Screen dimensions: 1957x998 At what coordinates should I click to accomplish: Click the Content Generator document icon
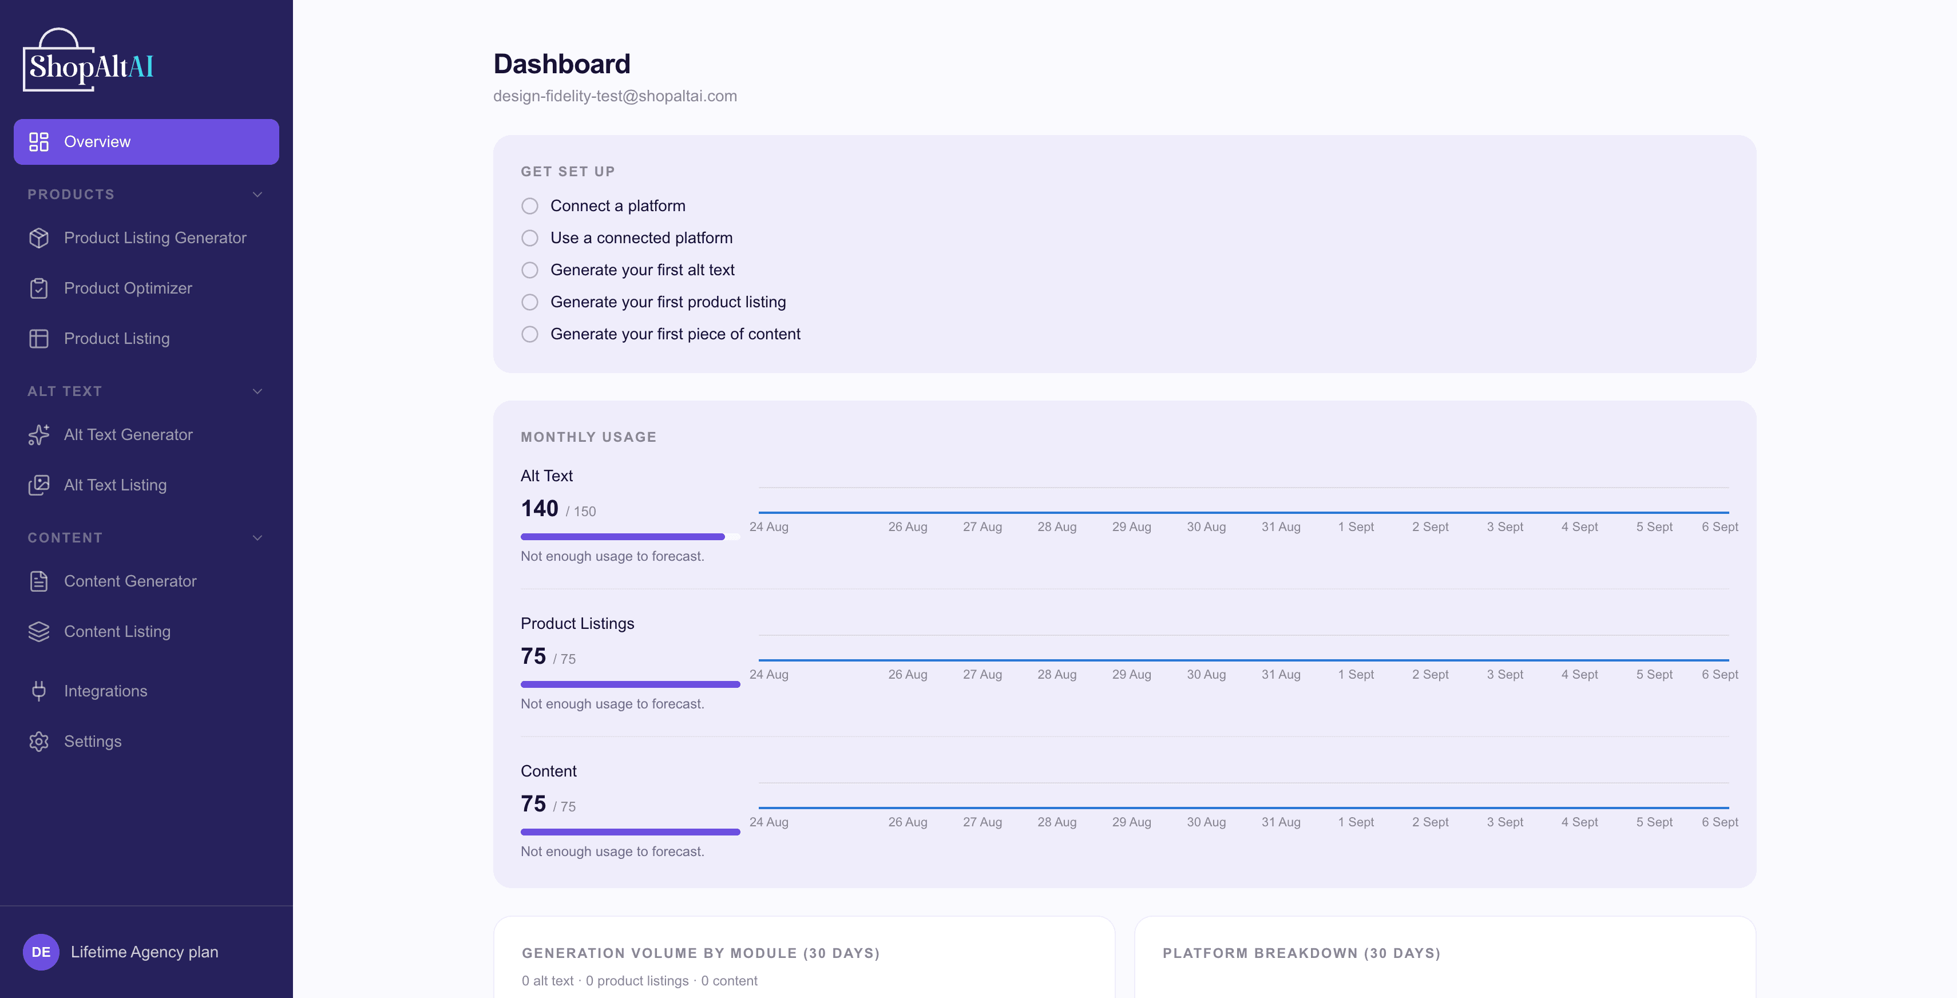click(39, 582)
